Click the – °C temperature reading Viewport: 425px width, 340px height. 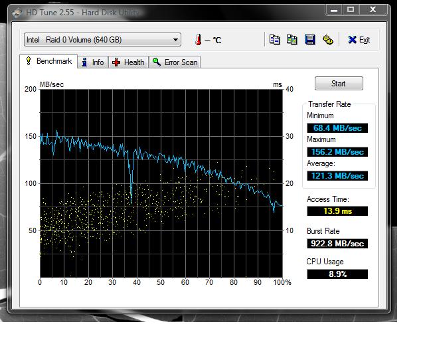(213, 40)
